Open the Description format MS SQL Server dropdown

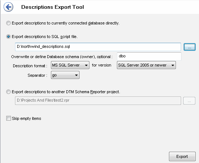70,65
